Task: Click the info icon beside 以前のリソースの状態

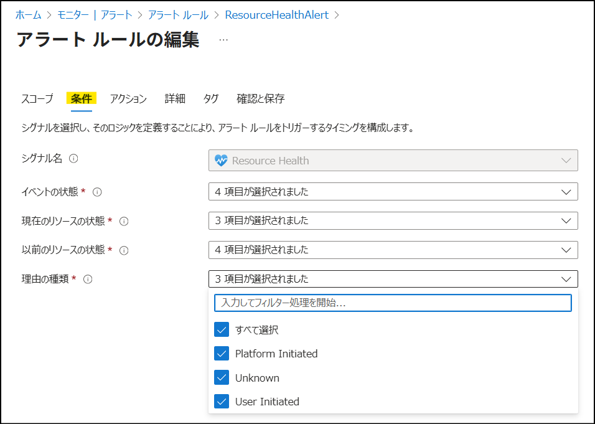Action: click(x=124, y=250)
